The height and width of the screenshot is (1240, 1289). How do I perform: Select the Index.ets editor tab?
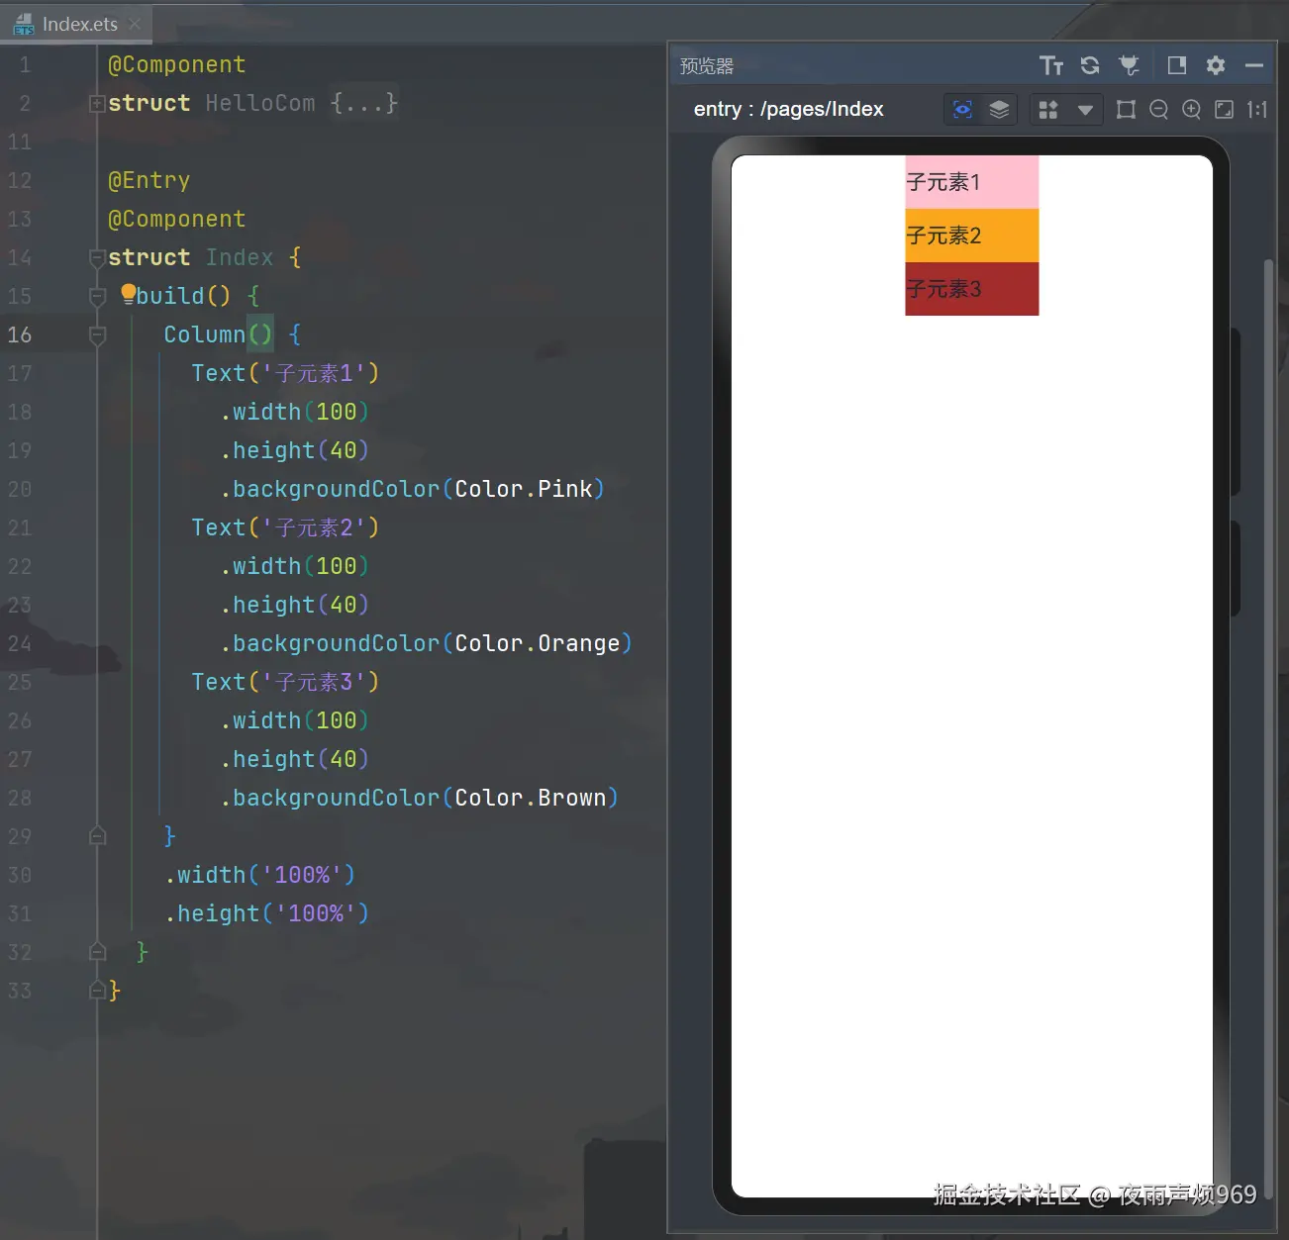tap(79, 24)
